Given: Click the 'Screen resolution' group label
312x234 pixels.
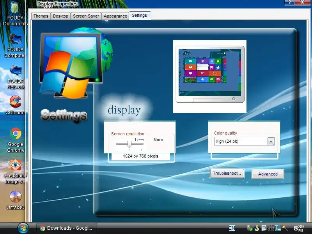Looking at the screenshot, I should 128,134.
